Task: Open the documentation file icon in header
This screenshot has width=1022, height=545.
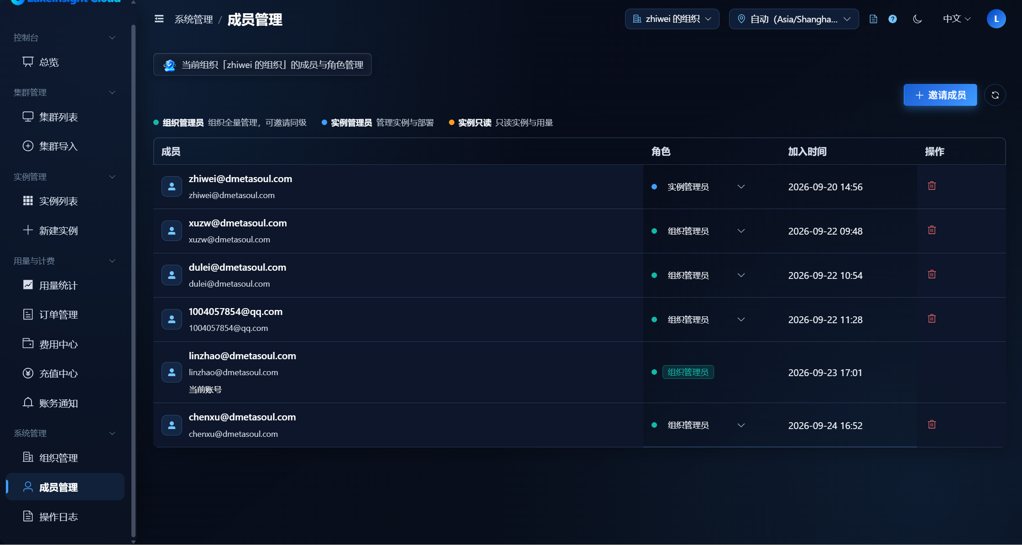Action: [873, 19]
